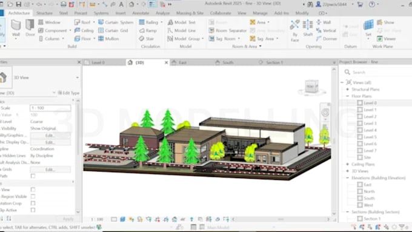Select the Room Separator tool
The height and width of the screenshot is (232, 412).
click(x=228, y=30)
